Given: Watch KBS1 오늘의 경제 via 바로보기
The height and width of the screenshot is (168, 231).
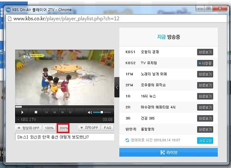Looking at the screenshot, I should point(205,52).
